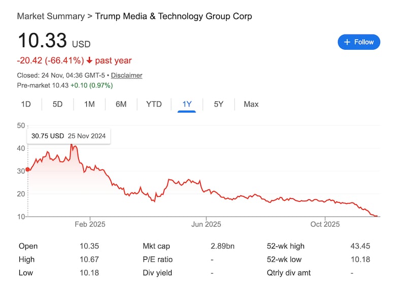Select the 1M range tab
The width and height of the screenshot is (406, 286).
(89, 104)
